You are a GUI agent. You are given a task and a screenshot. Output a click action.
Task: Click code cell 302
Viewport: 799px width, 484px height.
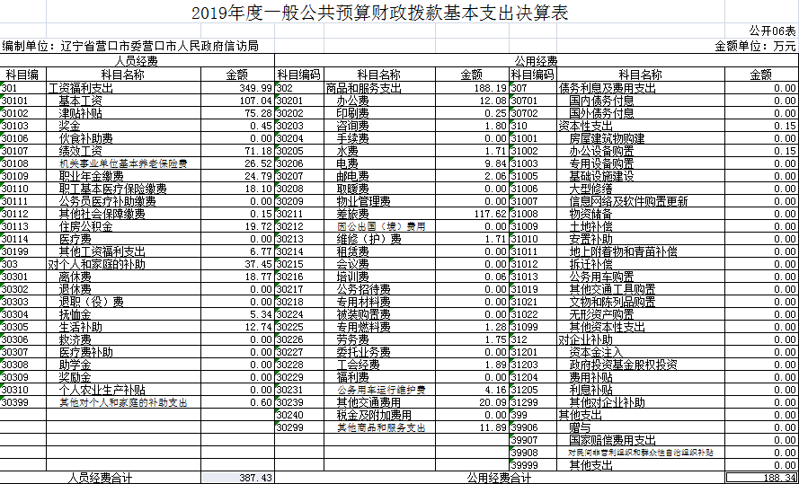point(299,88)
